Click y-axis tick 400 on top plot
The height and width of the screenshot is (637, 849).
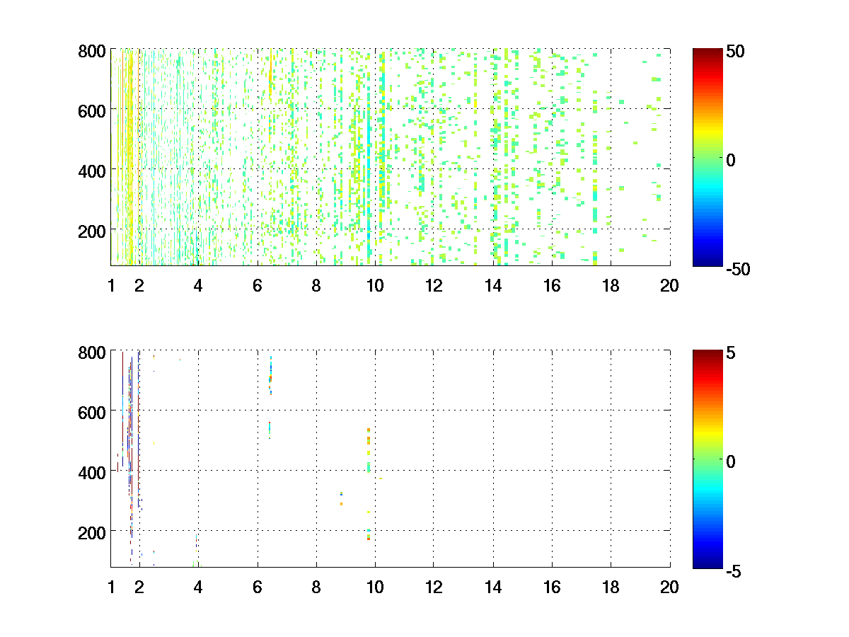(92, 171)
